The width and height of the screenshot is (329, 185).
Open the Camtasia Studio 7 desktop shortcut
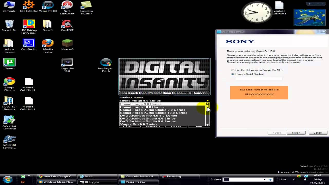pos(86,8)
